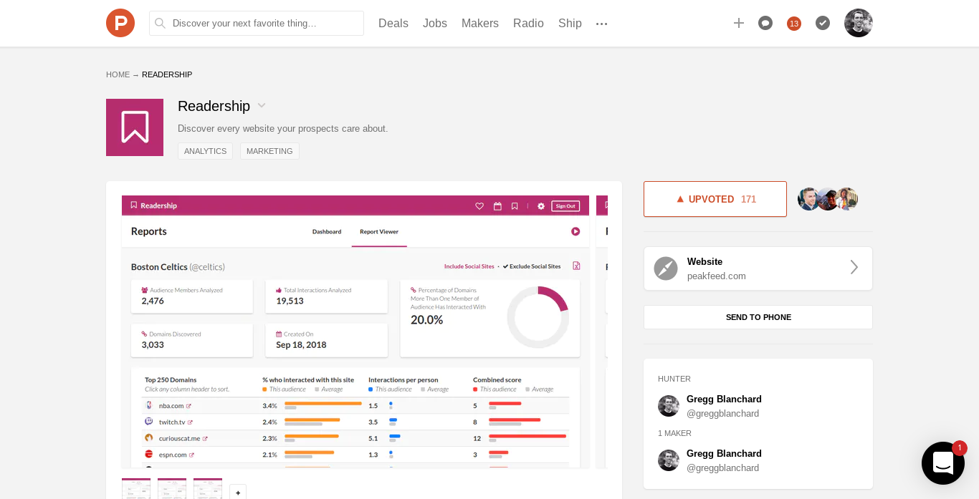979x499 pixels.
Task: Select the second gallery thumbnail
Action: coord(172,488)
